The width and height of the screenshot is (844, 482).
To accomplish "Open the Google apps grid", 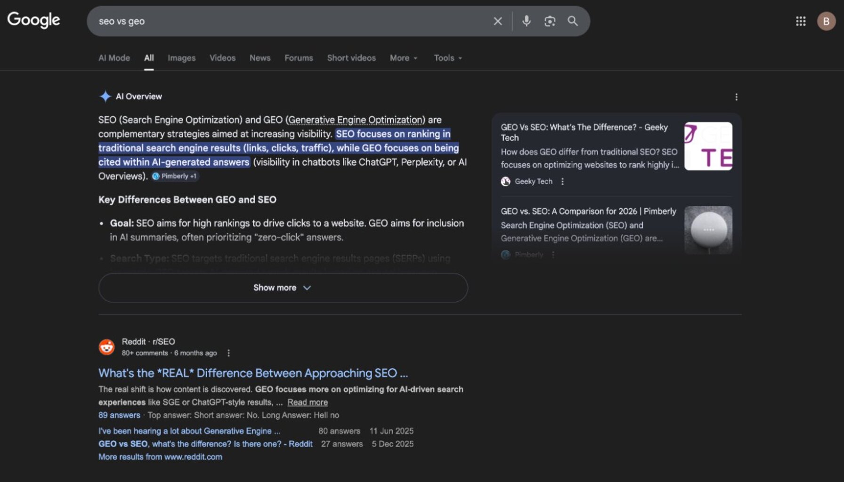I will (800, 21).
